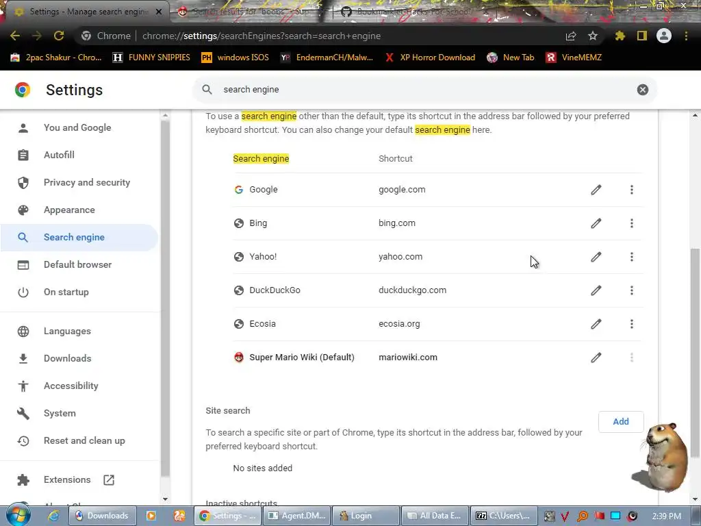Open more actions menu for Google
701x526 pixels.
pyautogui.click(x=631, y=190)
